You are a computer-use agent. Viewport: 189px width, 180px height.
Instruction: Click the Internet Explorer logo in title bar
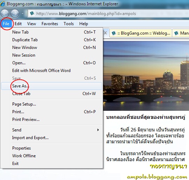tap(2, 3)
